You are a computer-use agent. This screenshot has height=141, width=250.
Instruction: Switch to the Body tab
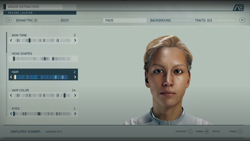click(80, 20)
